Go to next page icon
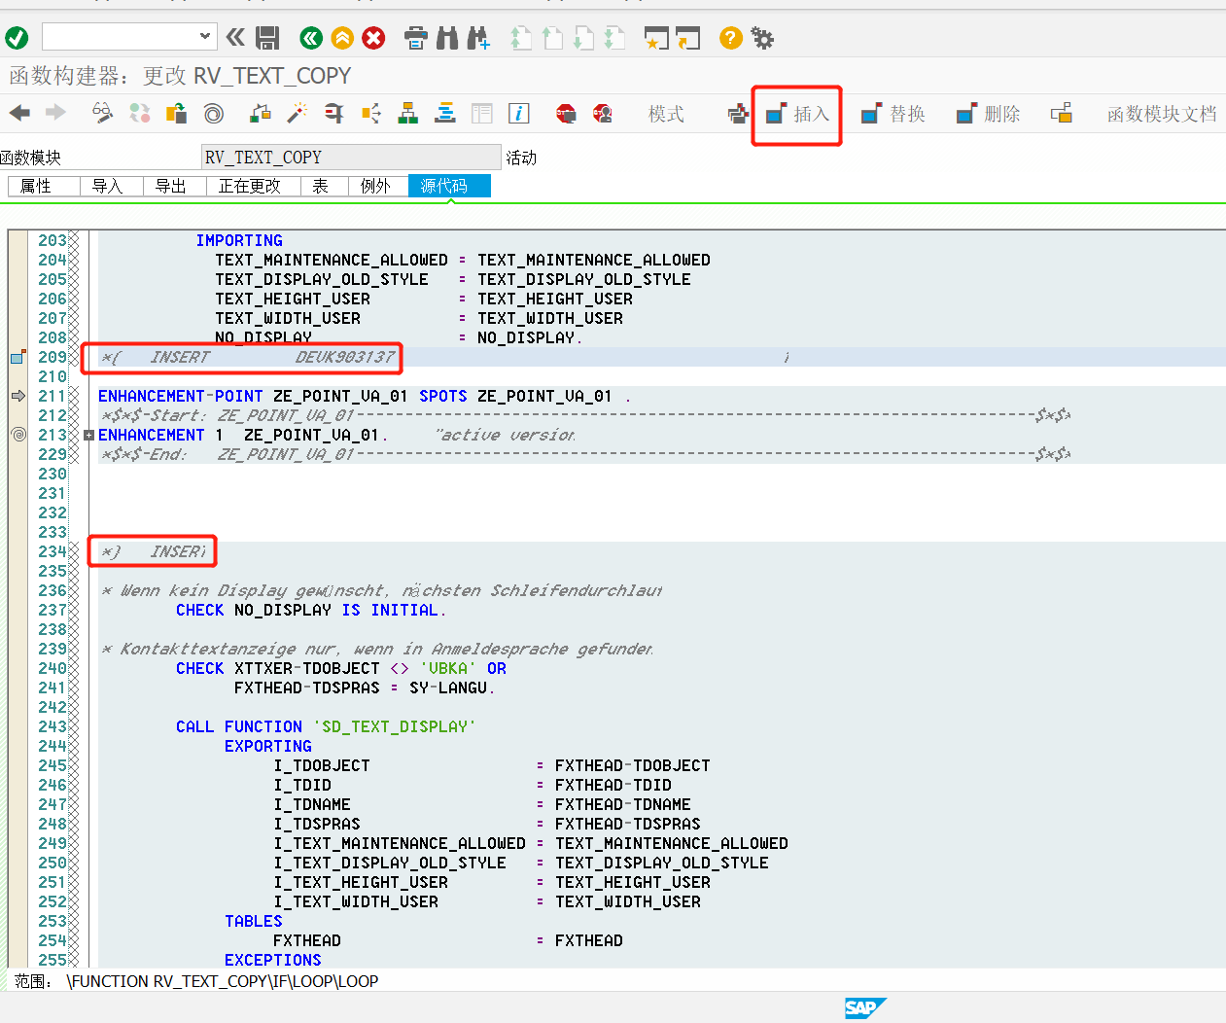Viewport: 1226px width, 1023px height. pos(583,38)
